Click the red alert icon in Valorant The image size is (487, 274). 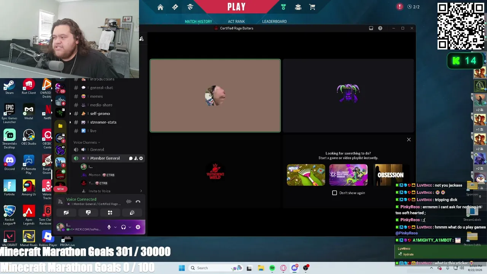tap(399, 6)
